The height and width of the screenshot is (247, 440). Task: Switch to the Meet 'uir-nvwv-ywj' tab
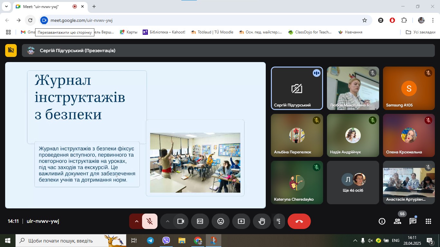[x=50, y=6]
